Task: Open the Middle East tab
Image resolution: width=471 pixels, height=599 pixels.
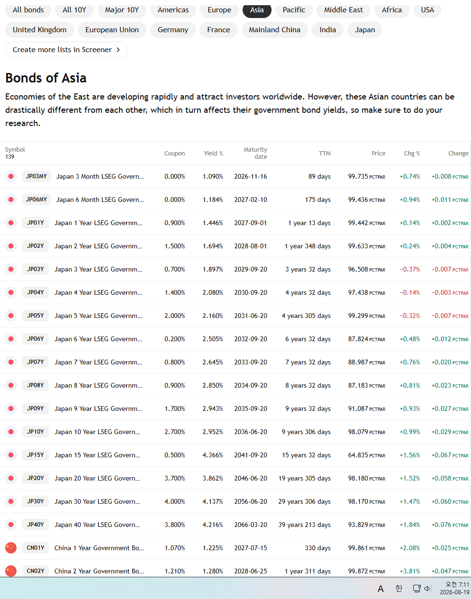Action: (x=344, y=10)
